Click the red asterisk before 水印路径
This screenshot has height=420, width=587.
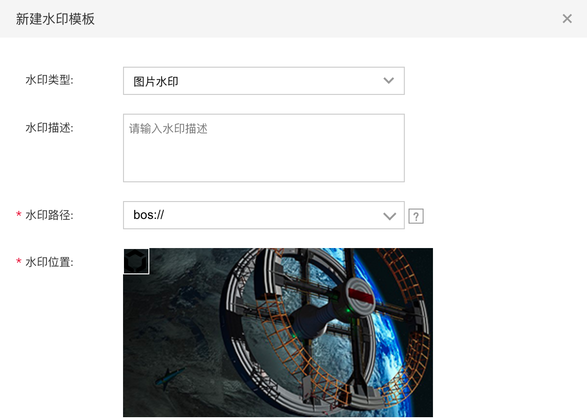[x=19, y=215]
